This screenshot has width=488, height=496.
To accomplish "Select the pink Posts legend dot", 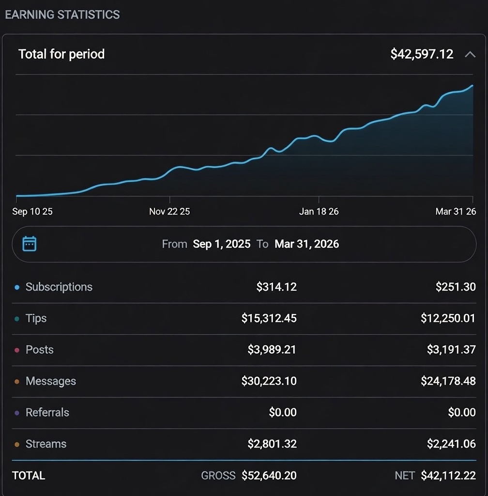I will pos(17,350).
